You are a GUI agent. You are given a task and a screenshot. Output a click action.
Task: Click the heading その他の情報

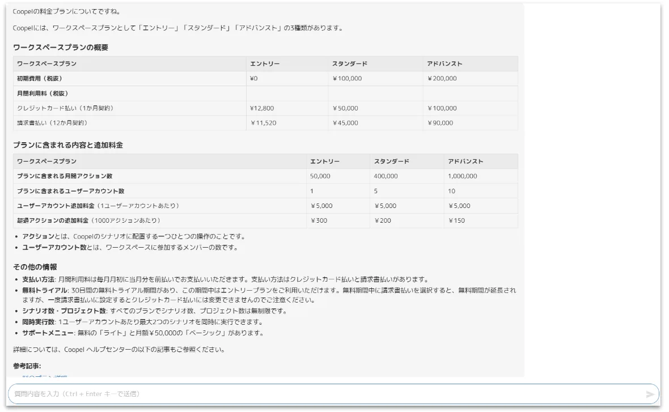[35, 267]
